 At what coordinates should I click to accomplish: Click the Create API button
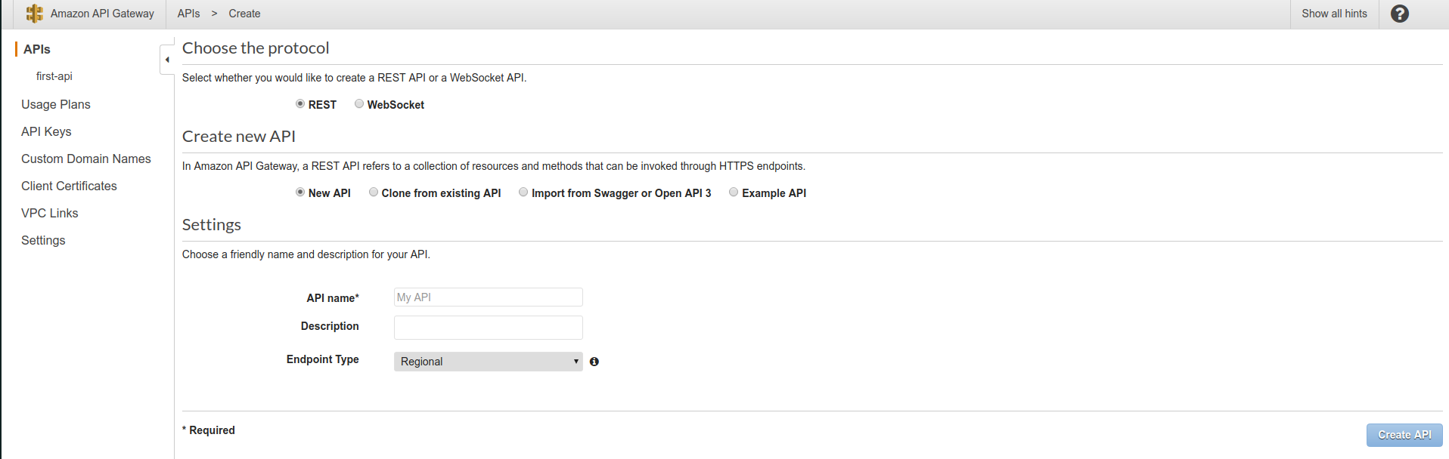click(1404, 435)
